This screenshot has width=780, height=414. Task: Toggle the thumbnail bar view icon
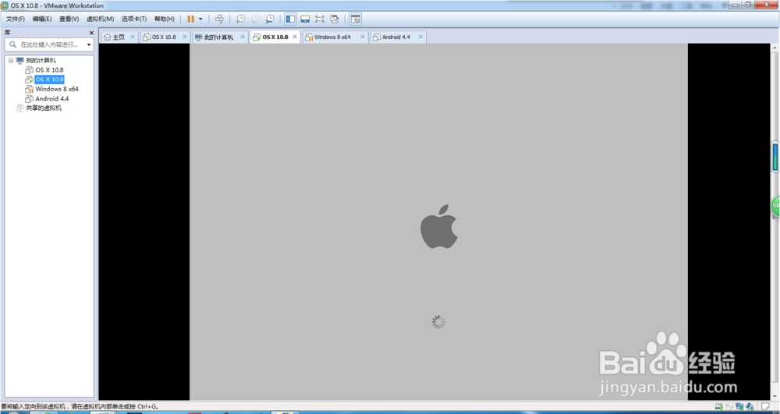click(x=305, y=19)
